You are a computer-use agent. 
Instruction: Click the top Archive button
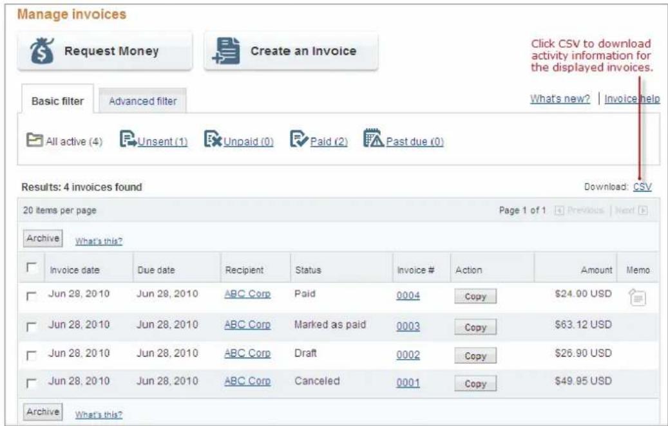click(43, 238)
